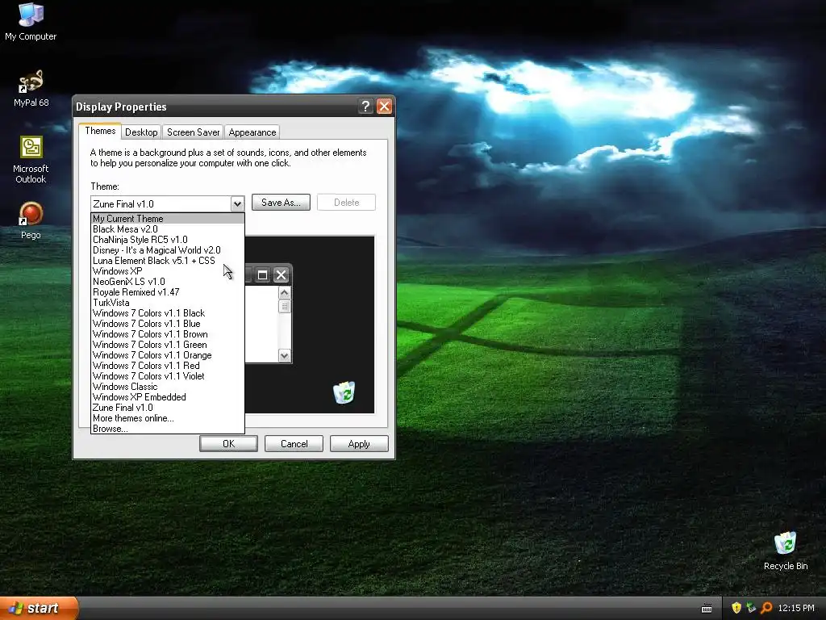Choose My Current Theme from list

[x=168, y=218]
